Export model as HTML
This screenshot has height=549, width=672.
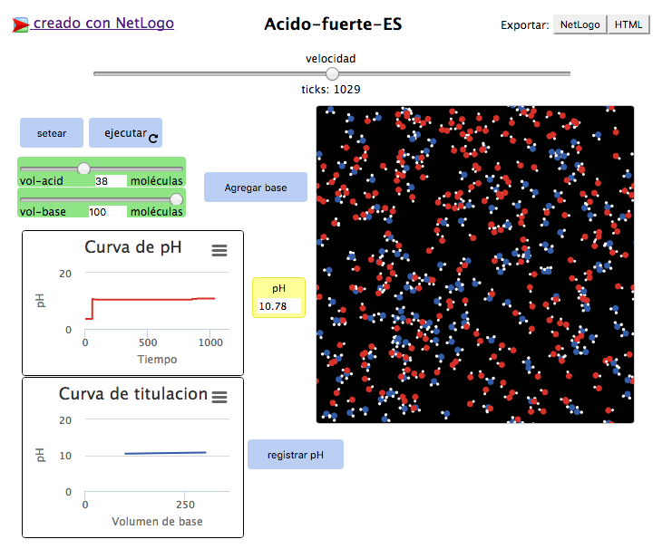(x=628, y=24)
